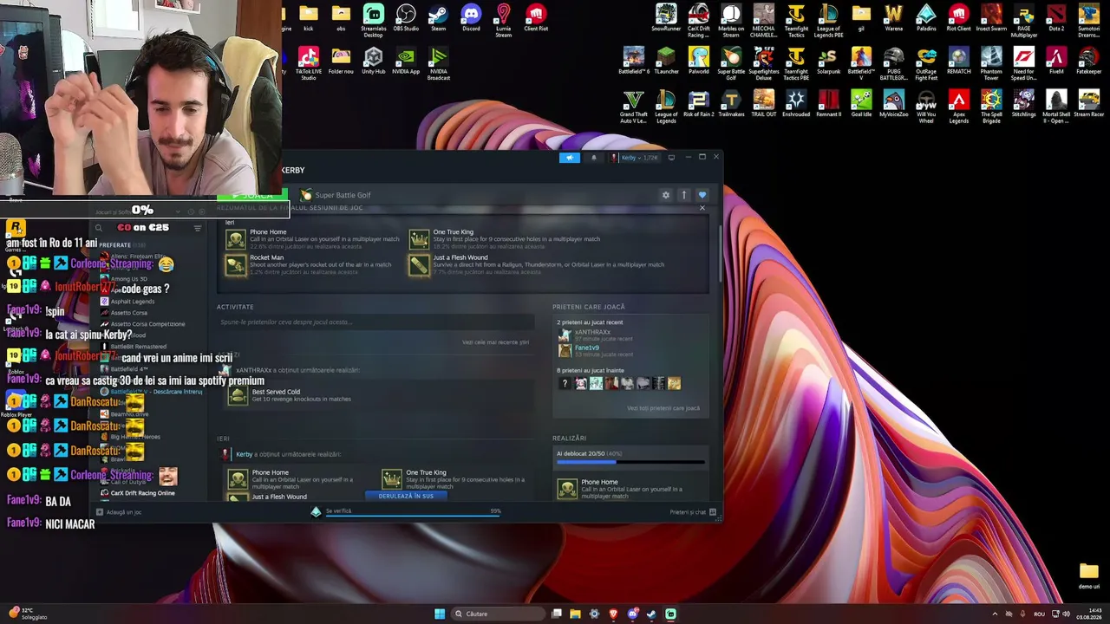
Task: Add Super Battle Golf to favorites heart
Action: (x=702, y=195)
